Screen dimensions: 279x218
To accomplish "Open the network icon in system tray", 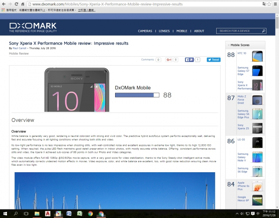I will (247, 214).
